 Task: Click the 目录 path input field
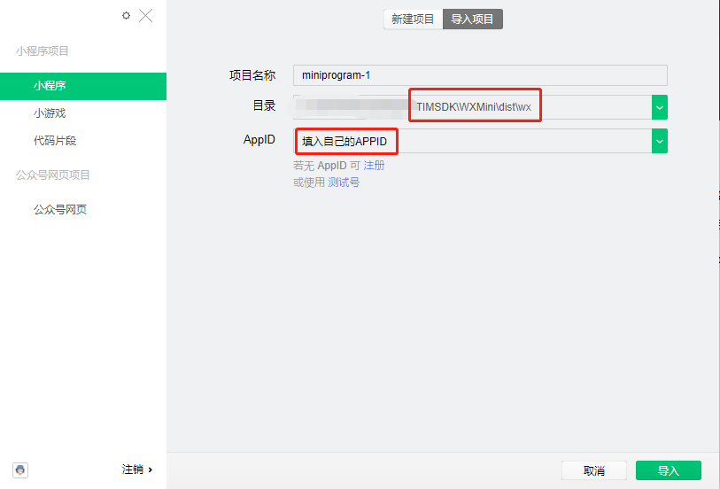[x=473, y=107]
